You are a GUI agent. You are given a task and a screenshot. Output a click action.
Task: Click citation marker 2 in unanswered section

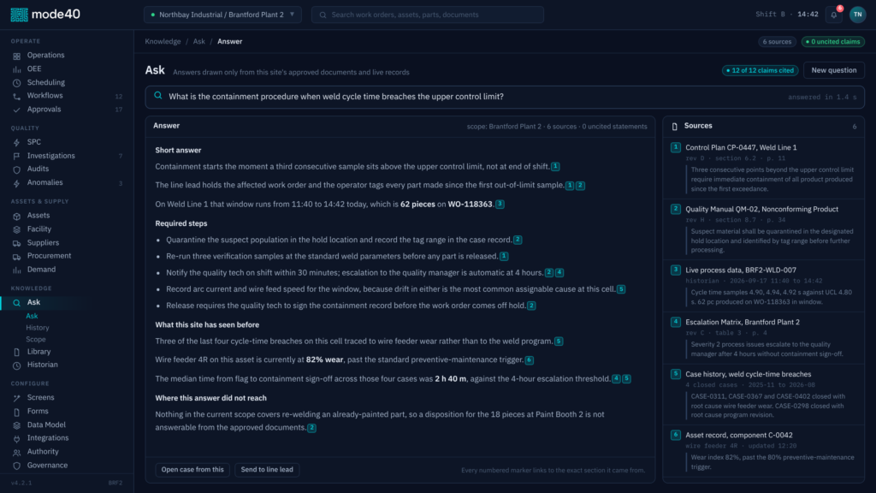point(311,428)
